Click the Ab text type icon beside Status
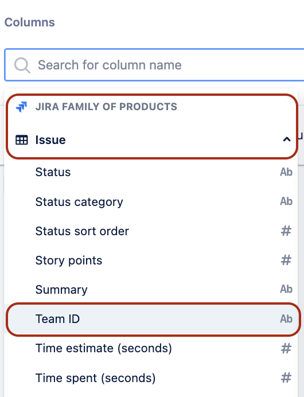The width and height of the screenshot is (304, 397). [x=286, y=172]
